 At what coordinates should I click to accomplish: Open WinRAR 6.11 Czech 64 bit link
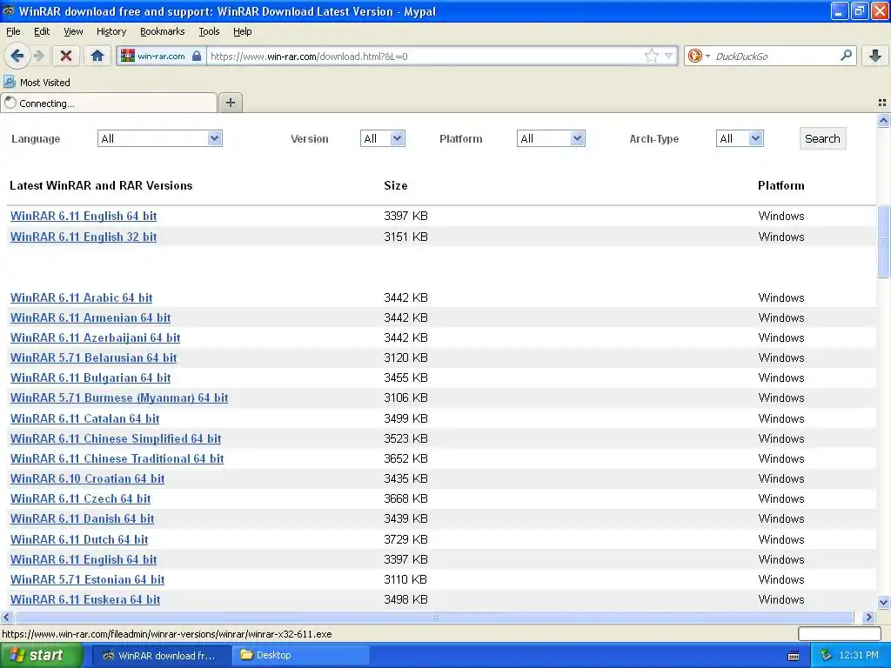[x=80, y=498]
